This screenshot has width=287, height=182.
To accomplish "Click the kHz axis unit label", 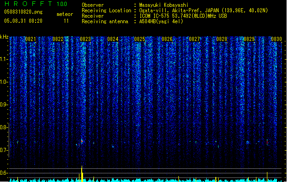I will pos(4,37).
